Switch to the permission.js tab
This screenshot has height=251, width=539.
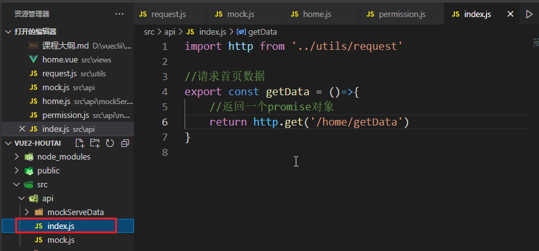pos(401,14)
